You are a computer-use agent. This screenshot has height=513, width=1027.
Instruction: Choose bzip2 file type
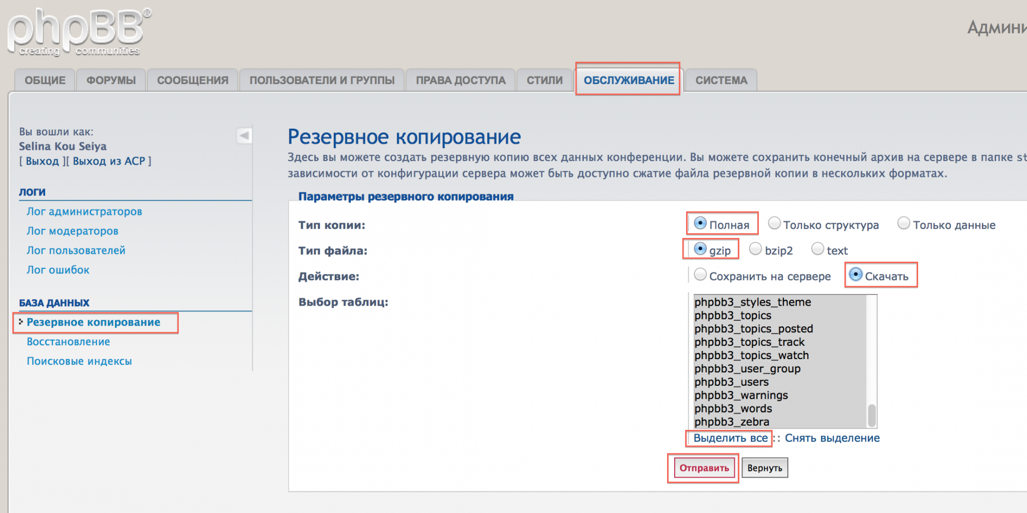click(x=755, y=249)
